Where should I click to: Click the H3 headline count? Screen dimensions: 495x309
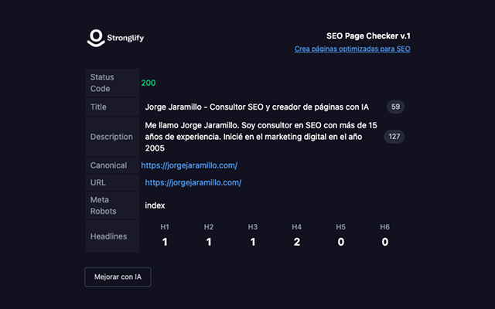pyautogui.click(x=253, y=242)
